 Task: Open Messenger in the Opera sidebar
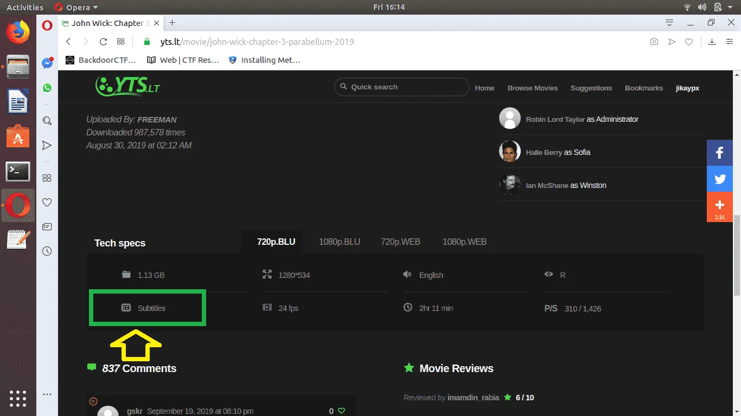pos(47,63)
